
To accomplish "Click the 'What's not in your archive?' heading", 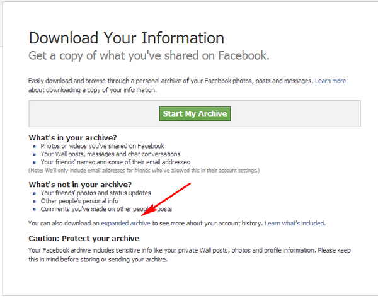I will coord(80,185).
